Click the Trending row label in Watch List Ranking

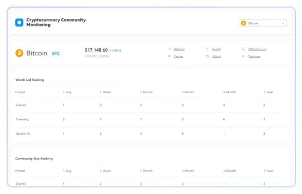tap(22, 119)
